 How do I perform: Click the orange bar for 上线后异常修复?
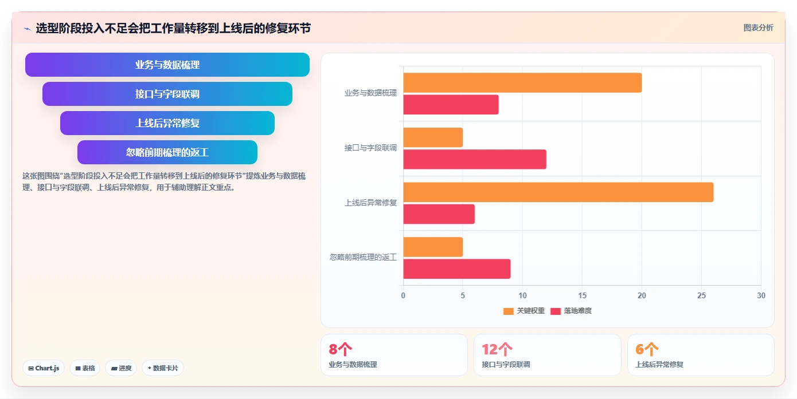point(558,192)
